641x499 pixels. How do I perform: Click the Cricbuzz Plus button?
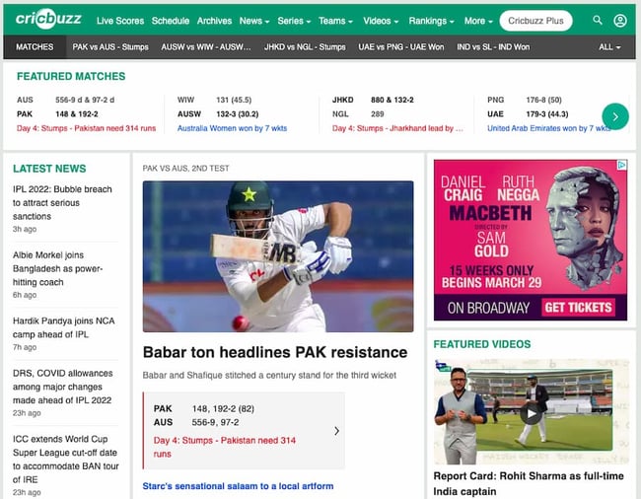535,21
